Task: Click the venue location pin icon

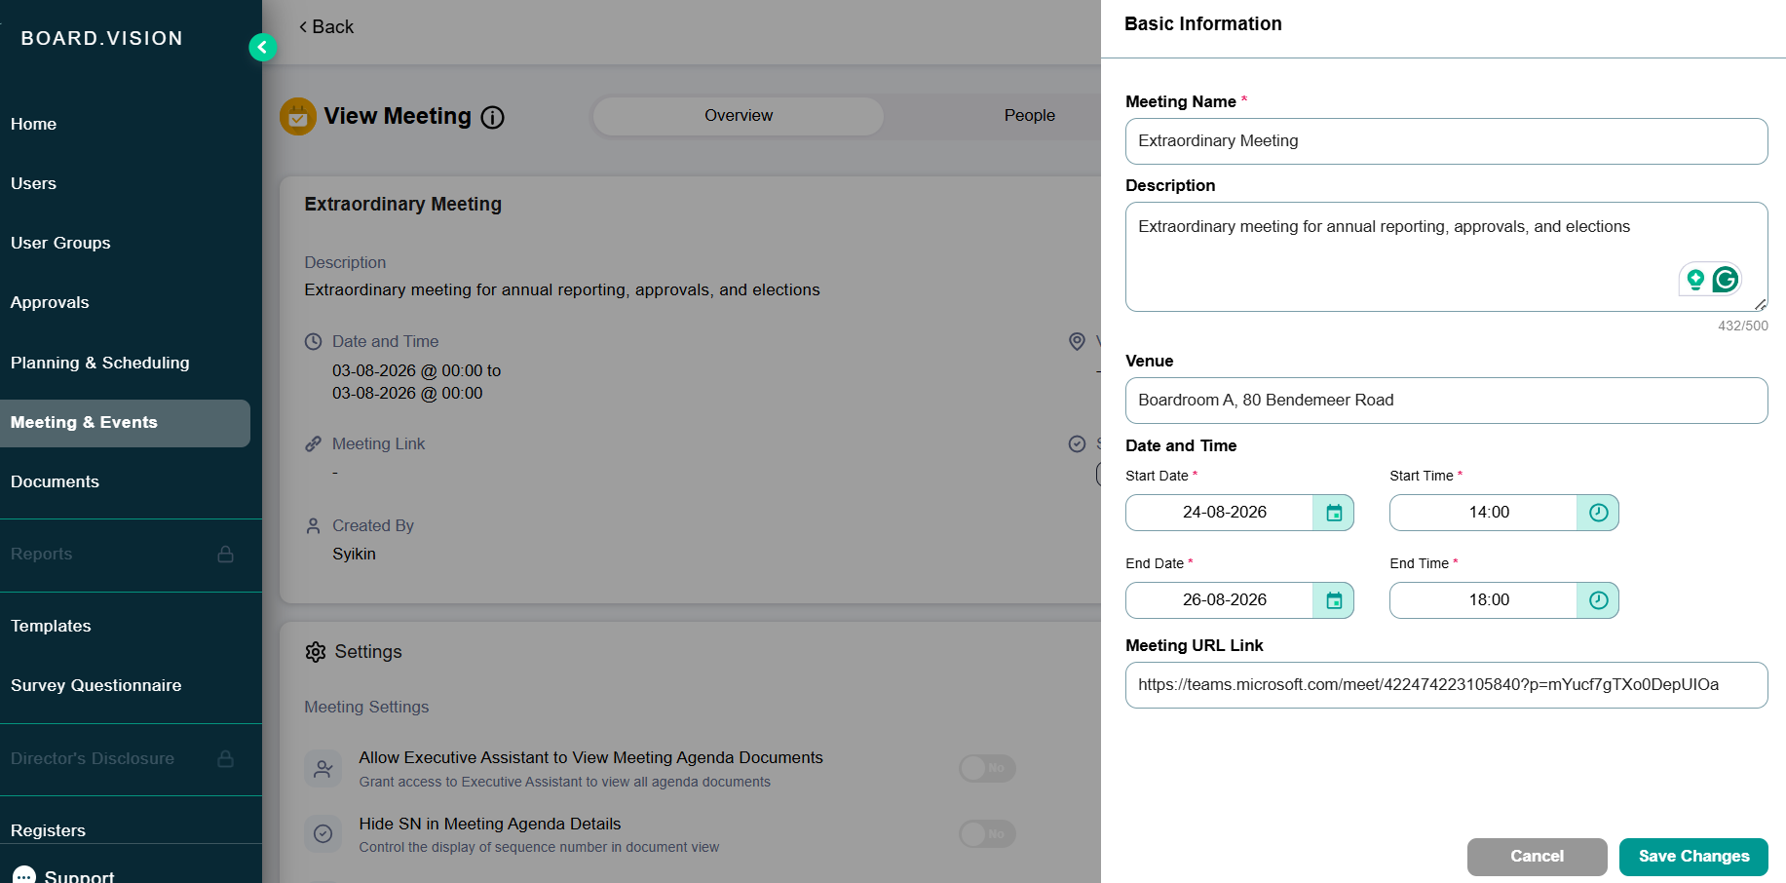Action: 1077,341
